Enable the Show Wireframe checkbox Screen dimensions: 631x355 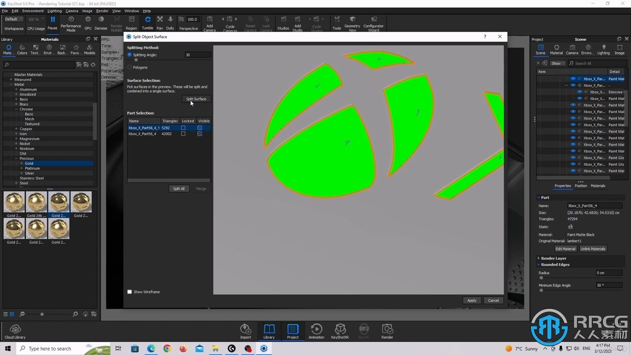(130, 292)
